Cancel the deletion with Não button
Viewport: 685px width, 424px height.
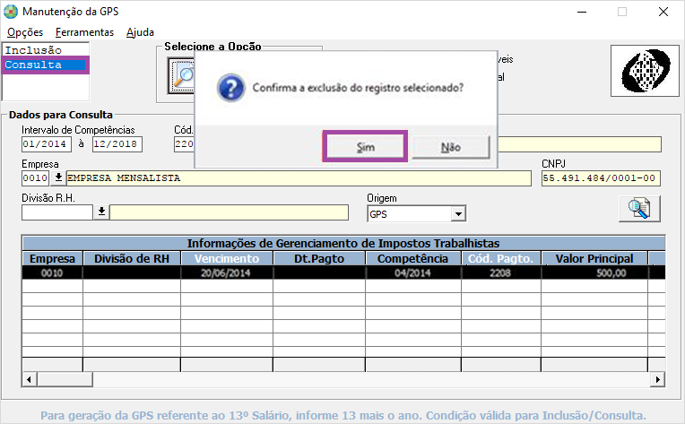pos(450,147)
